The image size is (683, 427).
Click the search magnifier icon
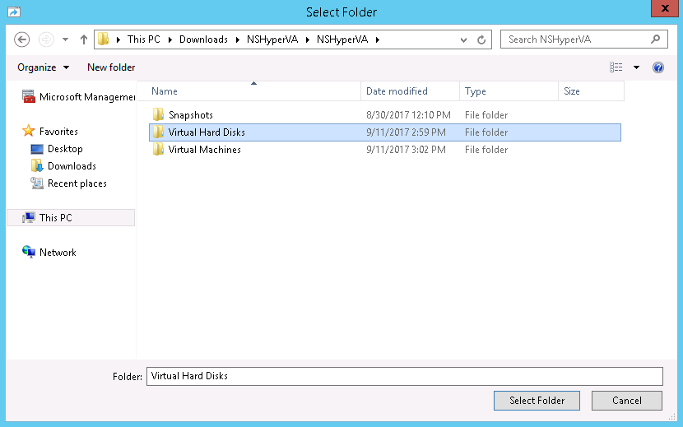click(x=656, y=39)
